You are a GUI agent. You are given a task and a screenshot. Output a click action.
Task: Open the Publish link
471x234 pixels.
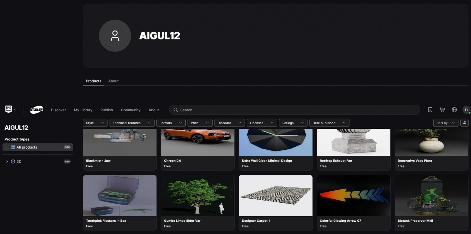click(107, 110)
